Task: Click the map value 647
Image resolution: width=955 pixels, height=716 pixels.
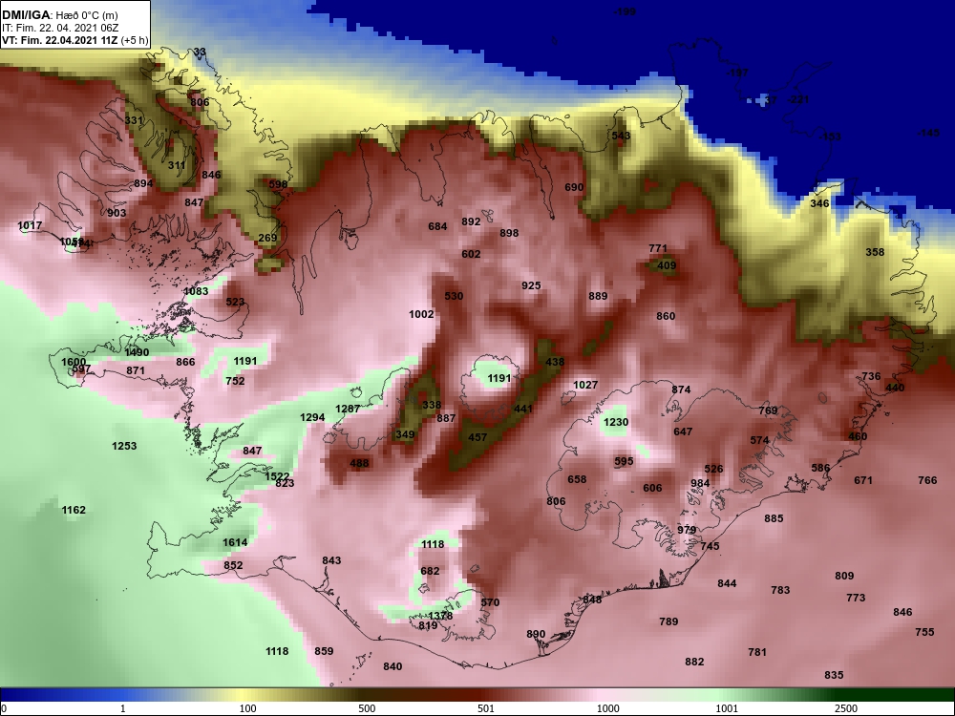Action: (x=683, y=432)
